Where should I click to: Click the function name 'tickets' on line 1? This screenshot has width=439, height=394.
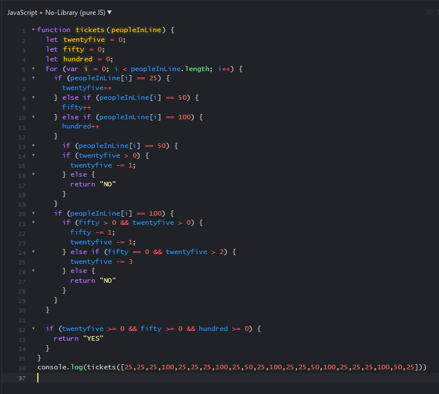[x=90, y=30]
